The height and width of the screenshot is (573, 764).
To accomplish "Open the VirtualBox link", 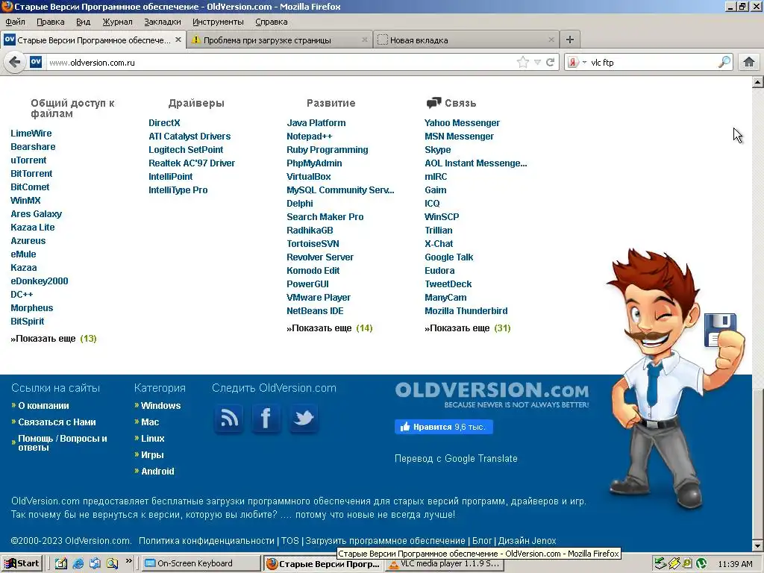I will coord(308,176).
